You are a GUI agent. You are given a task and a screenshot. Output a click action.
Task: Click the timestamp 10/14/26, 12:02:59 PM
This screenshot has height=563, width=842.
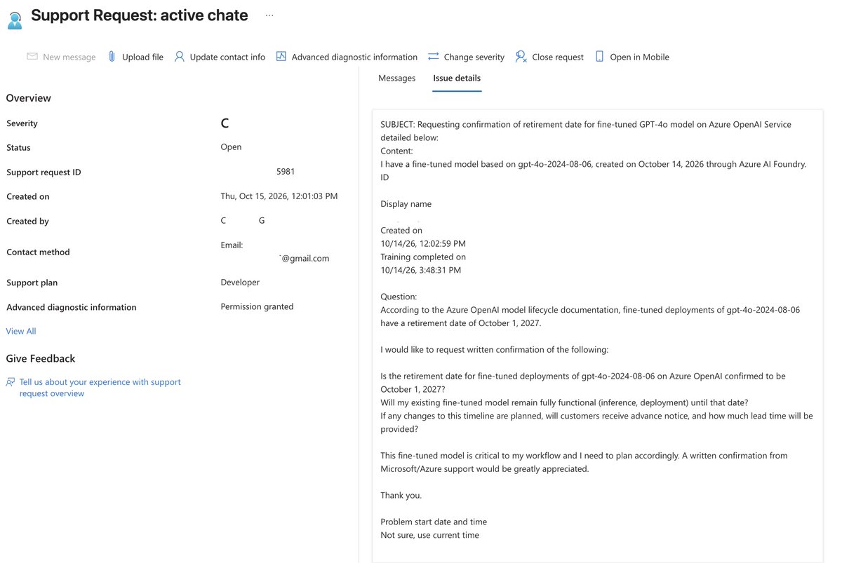[423, 244]
